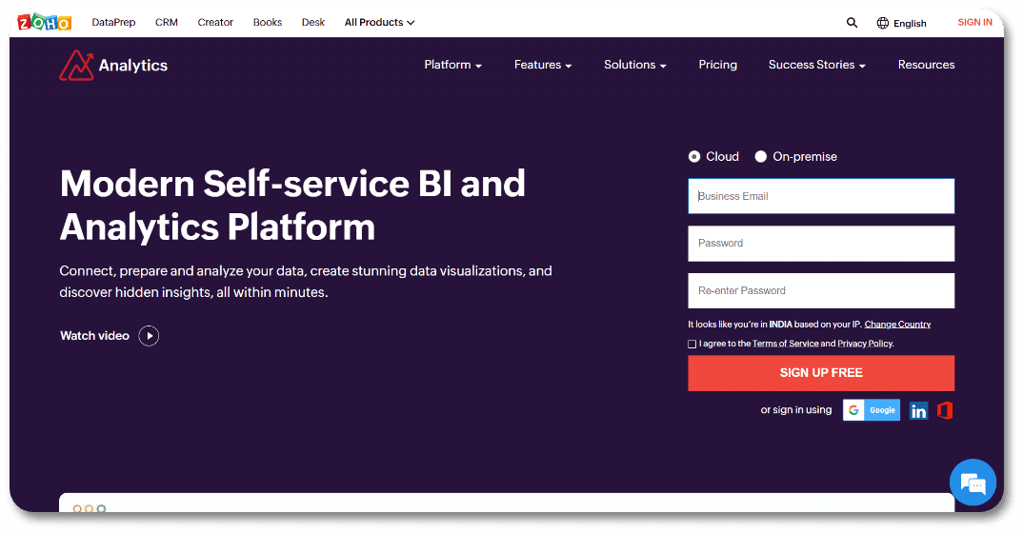
Task: Open the Privacy Policy link
Action: click(x=865, y=344)
